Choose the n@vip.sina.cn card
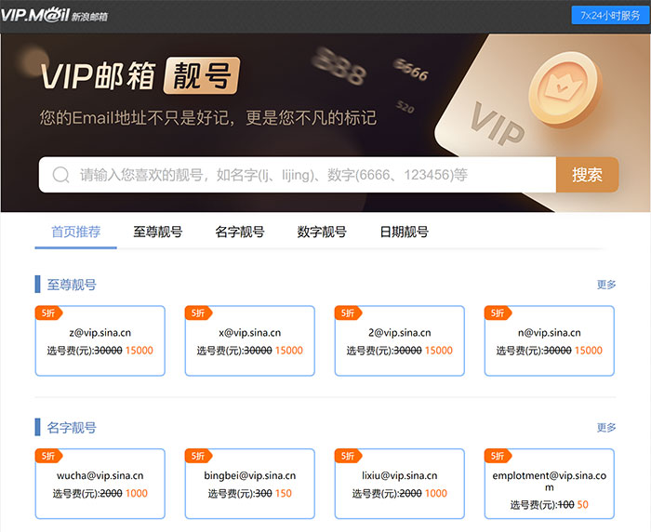 coord(550,341)
